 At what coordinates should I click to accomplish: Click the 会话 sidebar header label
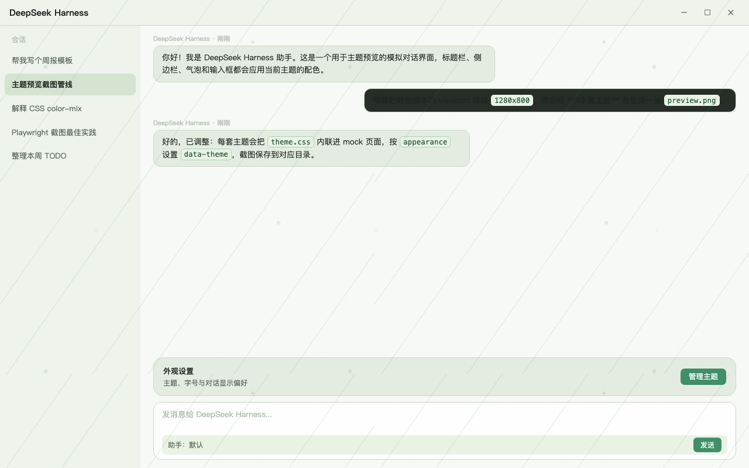pyautogui.click(x=19, y=40)
